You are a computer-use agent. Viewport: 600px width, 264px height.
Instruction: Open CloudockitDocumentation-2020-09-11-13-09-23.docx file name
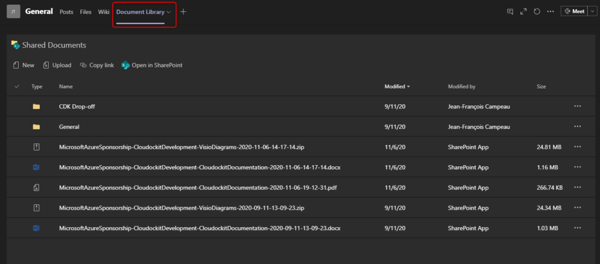coord(200,228)
